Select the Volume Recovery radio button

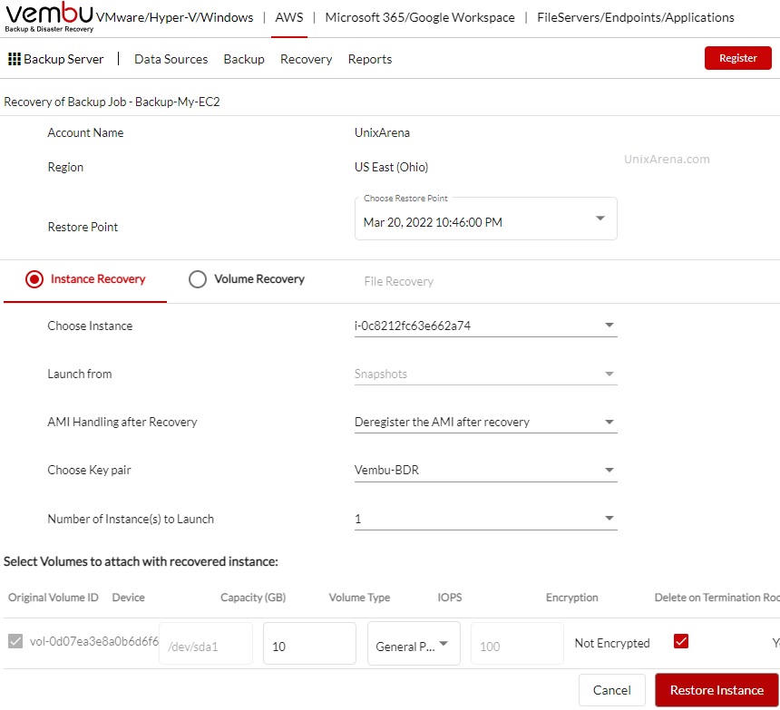tap(198, 279)
